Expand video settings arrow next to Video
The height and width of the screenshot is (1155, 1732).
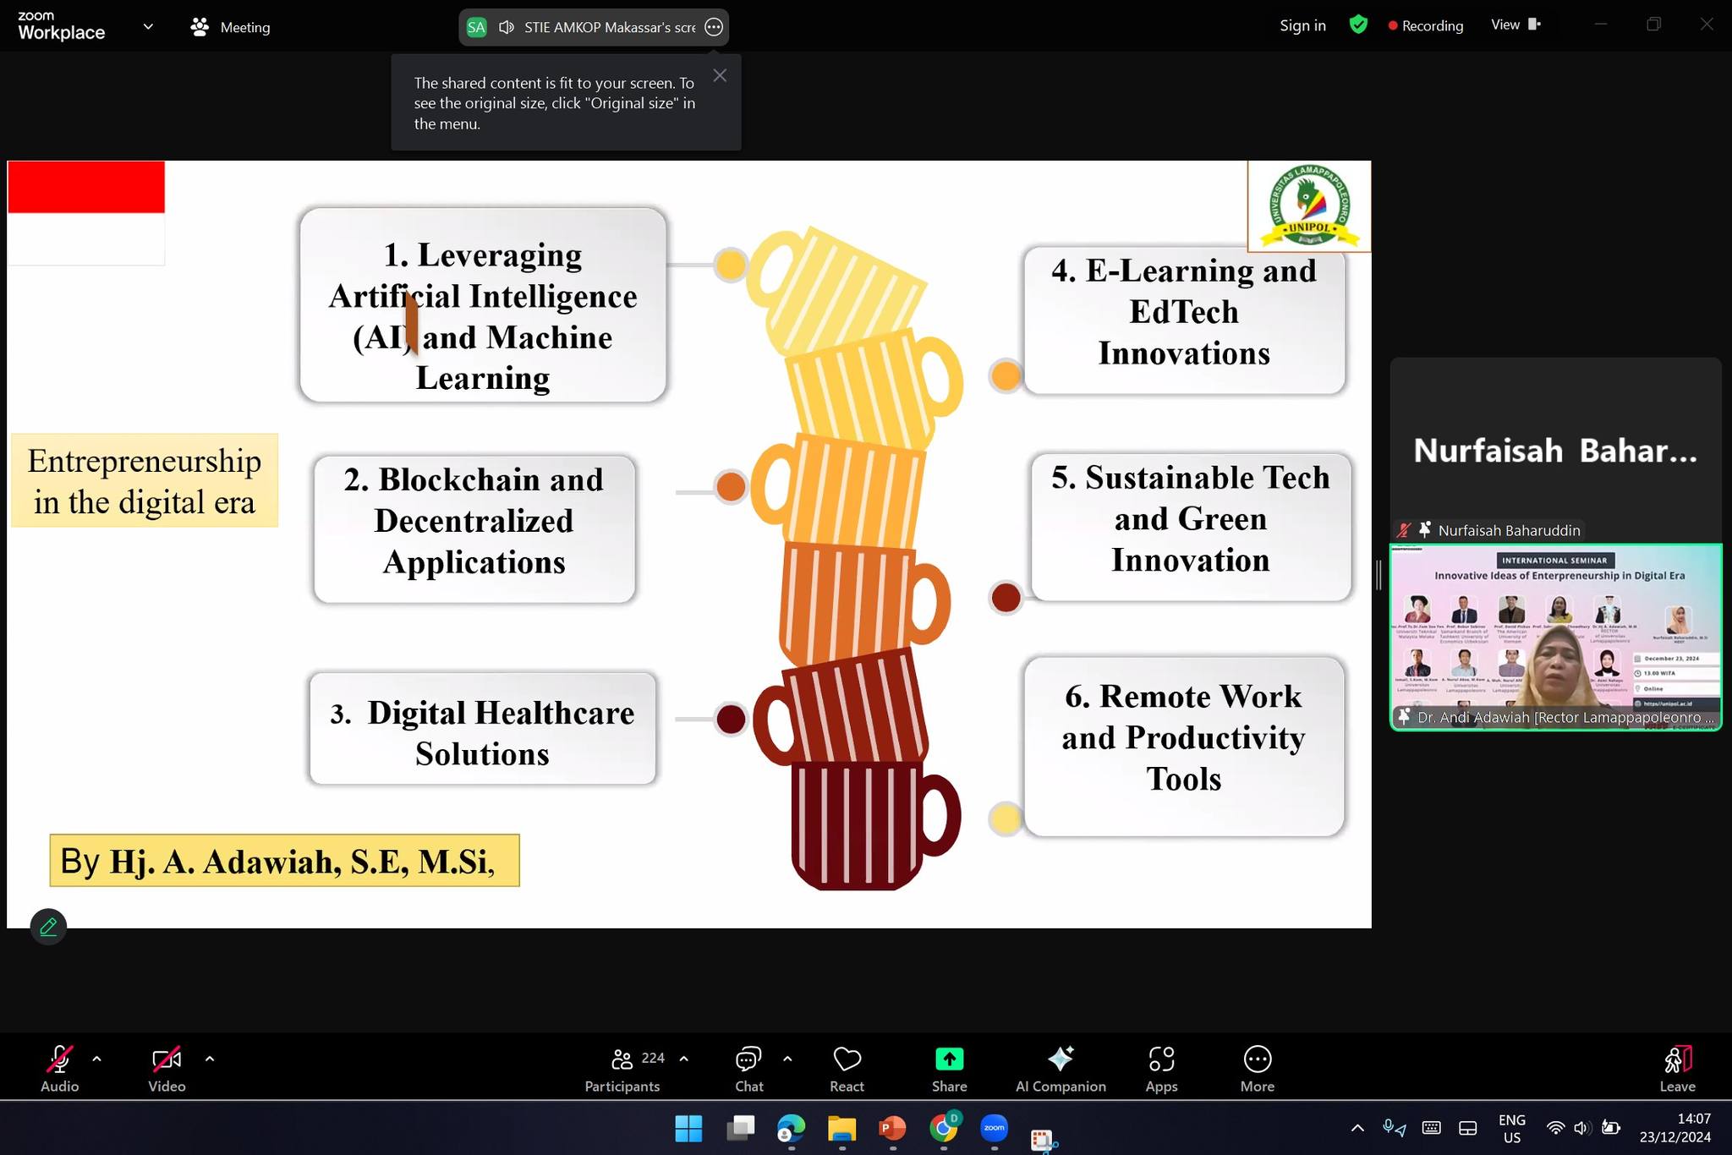[x=210, y=1059]
